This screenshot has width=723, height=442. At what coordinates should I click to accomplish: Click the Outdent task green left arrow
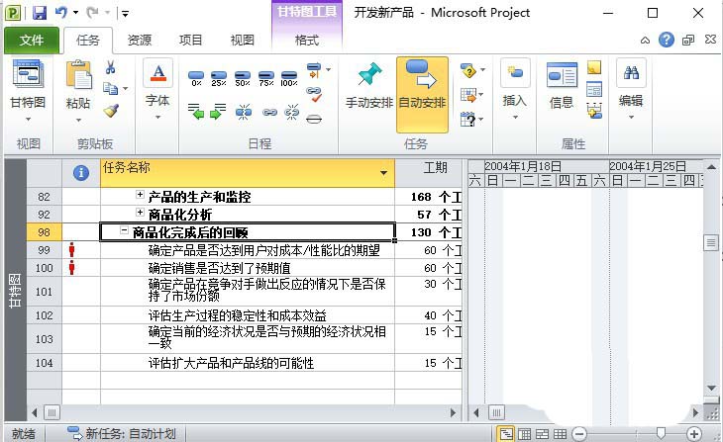pos(196,111)
